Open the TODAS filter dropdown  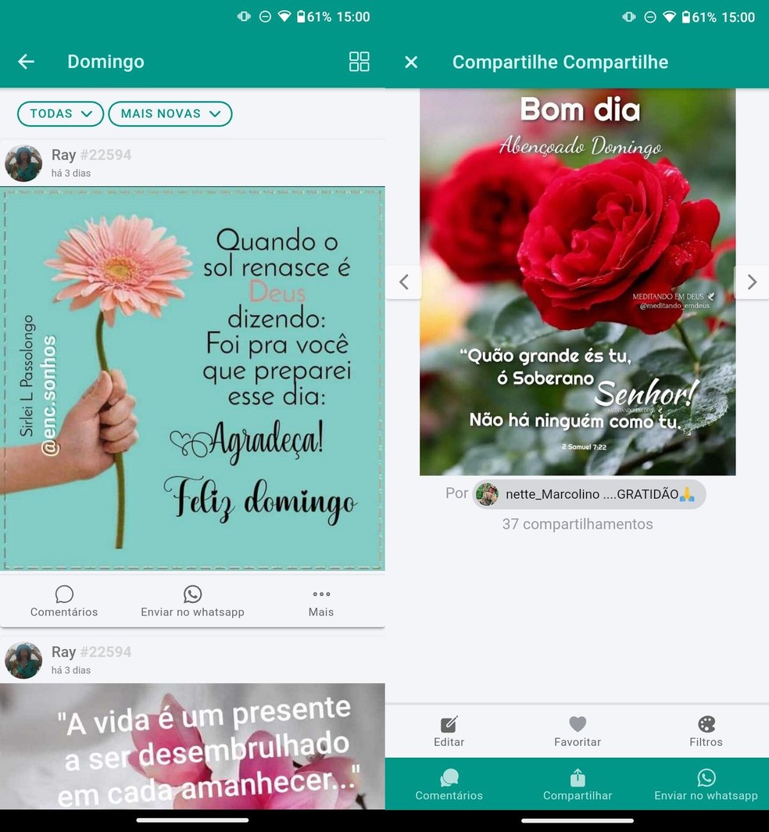click(x=61, y=113)
